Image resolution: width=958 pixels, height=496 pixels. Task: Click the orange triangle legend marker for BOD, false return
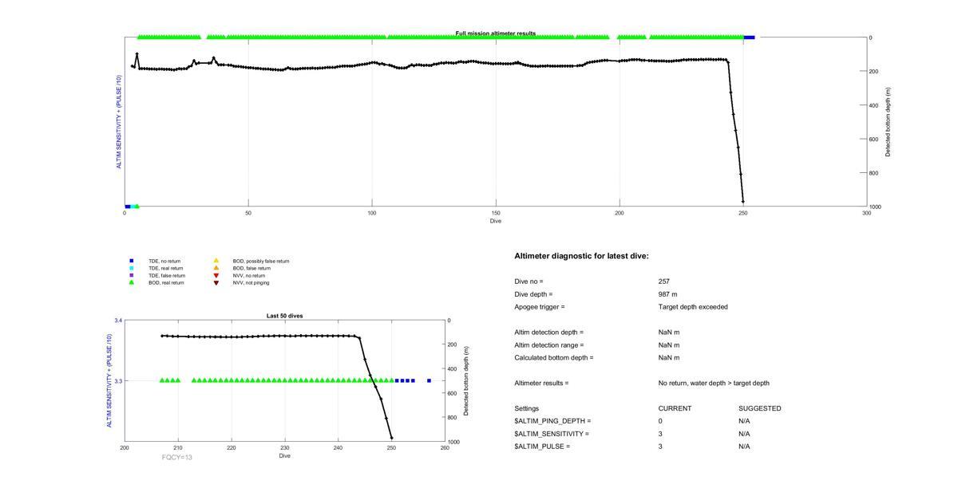coord(216,268)
